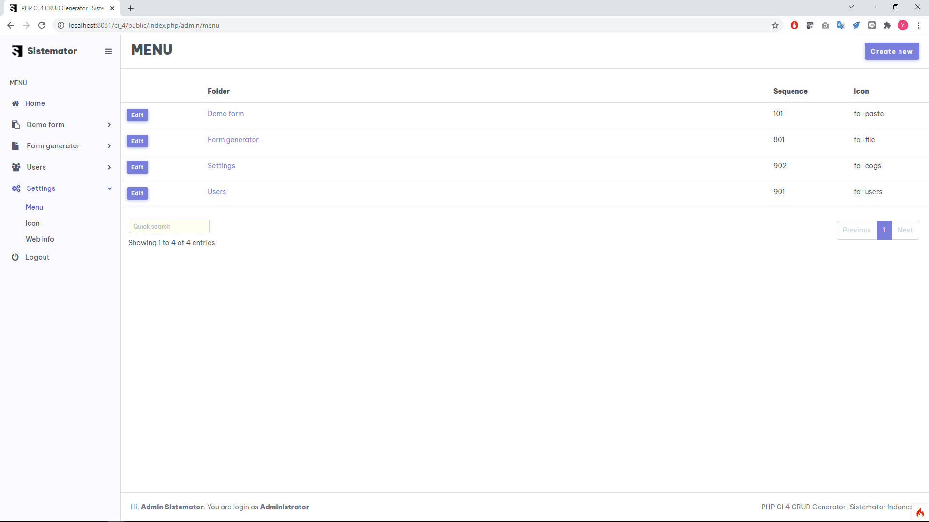This screenshot has height=522, width=929.
Task: Click the Demo form paste icon in sidebar
Action: [15, 125]
